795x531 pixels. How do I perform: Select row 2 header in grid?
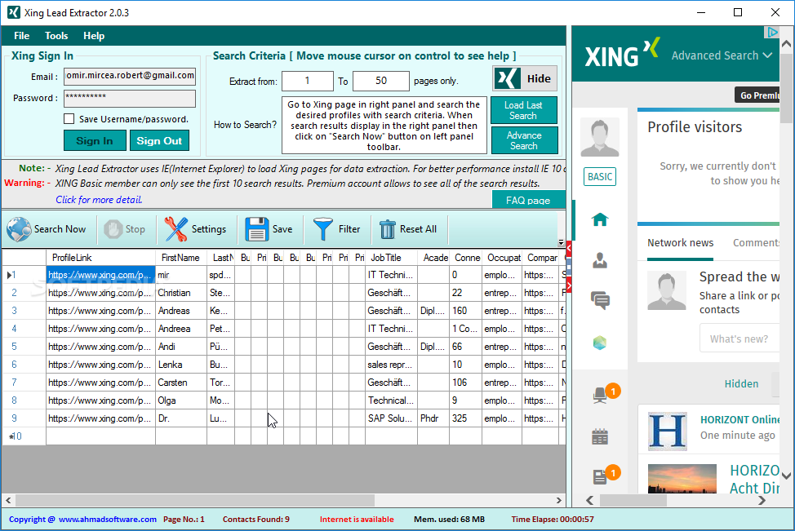click(24, 293)
